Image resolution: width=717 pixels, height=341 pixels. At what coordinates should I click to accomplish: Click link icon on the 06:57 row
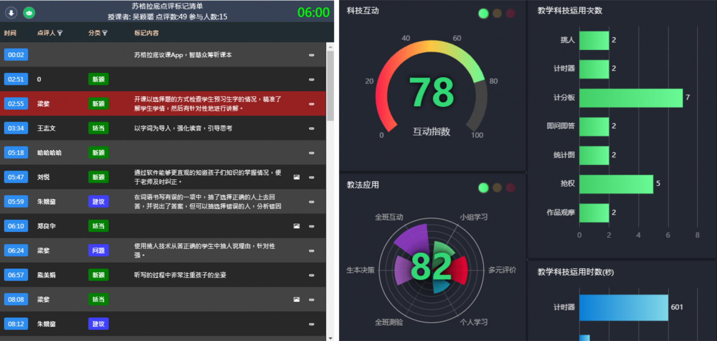click(x=311, y=275)
